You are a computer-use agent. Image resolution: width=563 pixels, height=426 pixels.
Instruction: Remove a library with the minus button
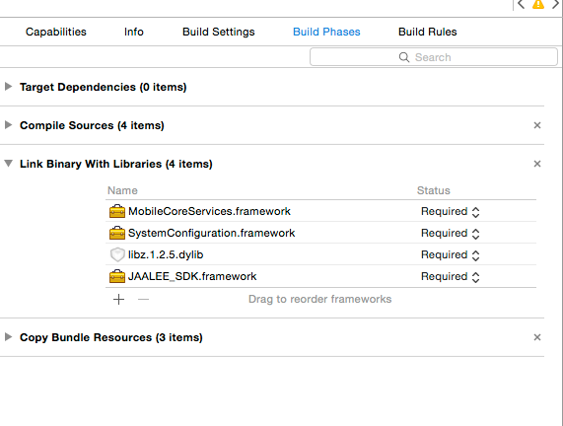[143, 299]
